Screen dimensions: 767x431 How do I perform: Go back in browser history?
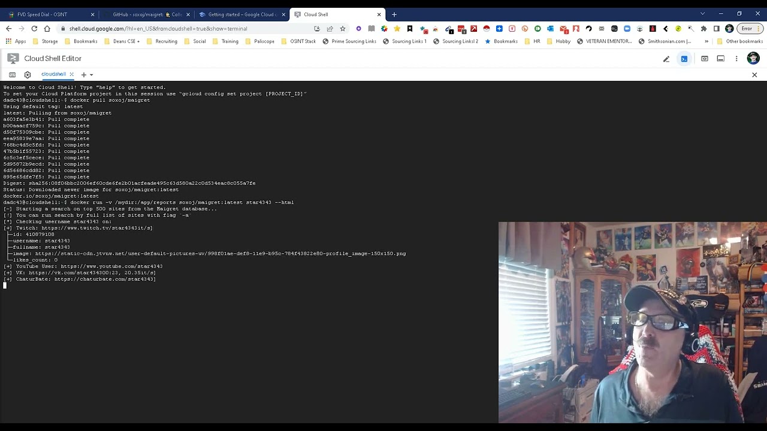[8, 29]
